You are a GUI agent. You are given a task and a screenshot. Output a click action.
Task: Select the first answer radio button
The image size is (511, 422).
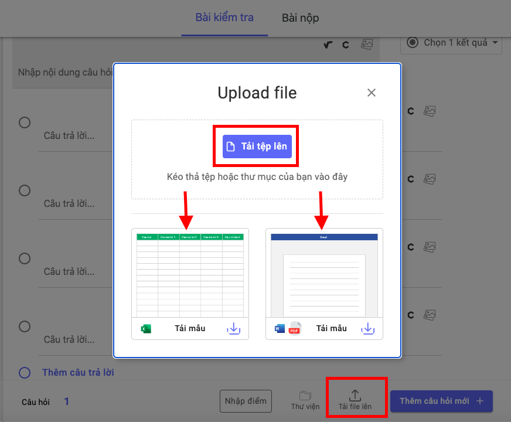coord(25,122)
